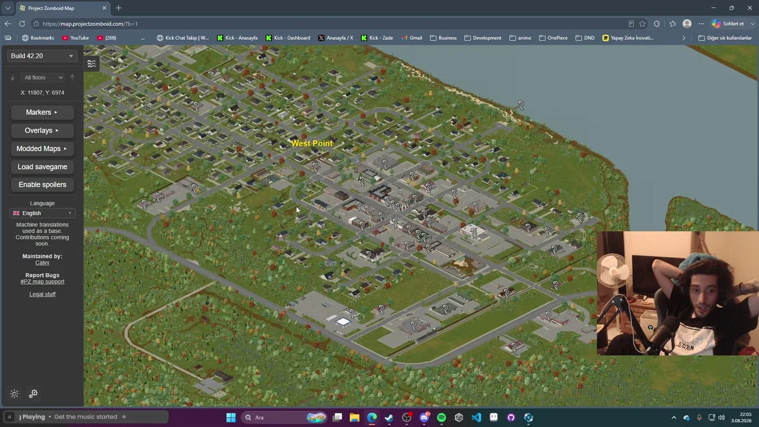Expand the Modded Maps menu

pyautogui.click(x=42, y=149)
